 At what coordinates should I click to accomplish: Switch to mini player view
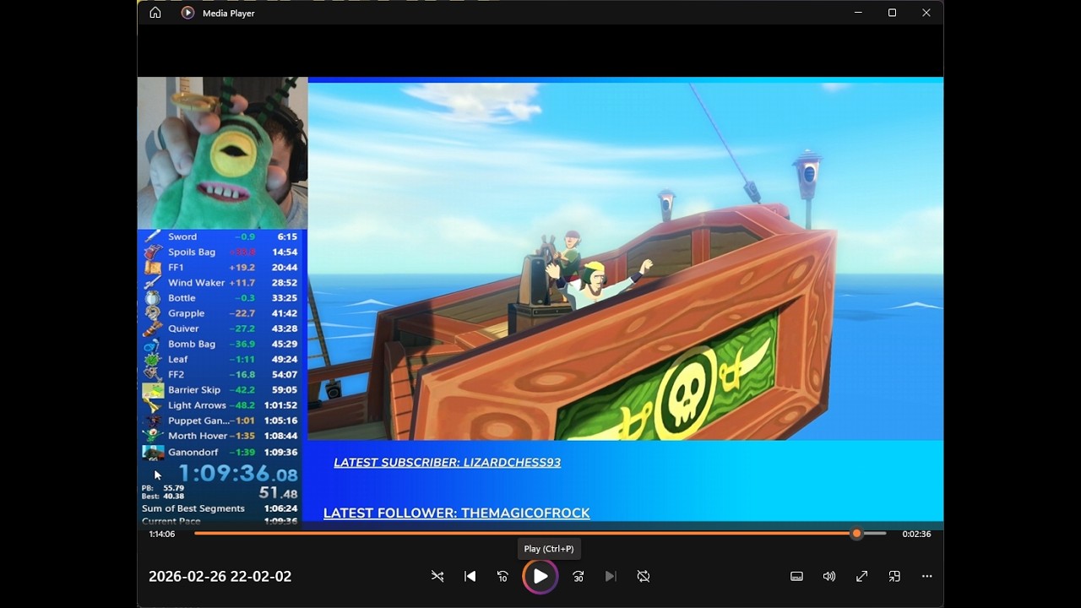tap(894, 576)
